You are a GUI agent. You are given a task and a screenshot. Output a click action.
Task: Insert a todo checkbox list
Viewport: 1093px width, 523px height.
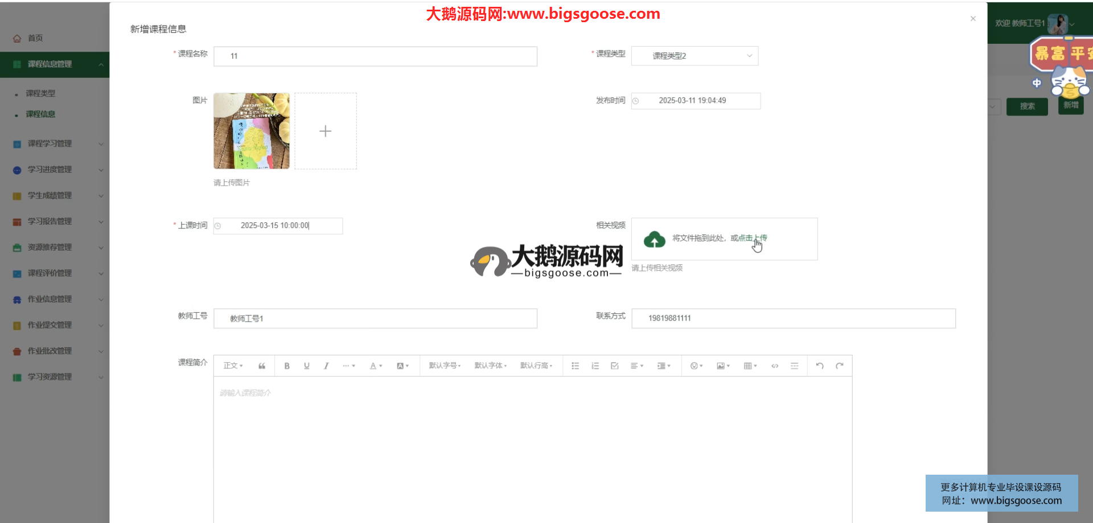(x=615, y=366)
